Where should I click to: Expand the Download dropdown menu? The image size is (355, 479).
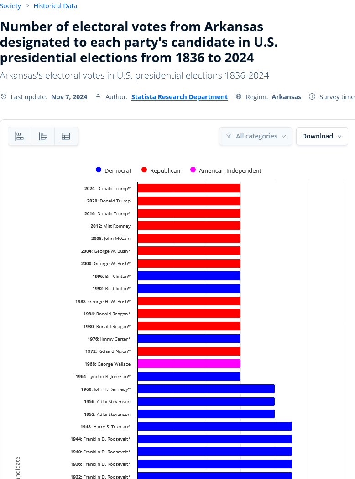pyautogui.click(x=322, y=136)
